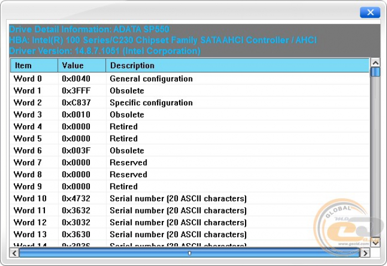Image resolution: width=387 pixels, height=266 pixels.
Task: Select value 0x3630
Action: (x=76, y=234)
